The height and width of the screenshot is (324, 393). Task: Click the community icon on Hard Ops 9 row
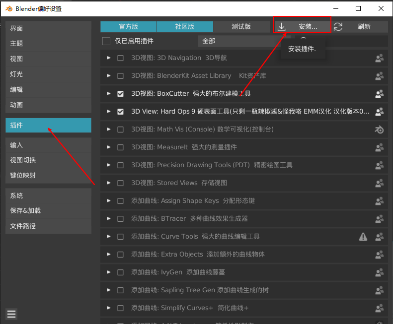[x=379, y=112]
